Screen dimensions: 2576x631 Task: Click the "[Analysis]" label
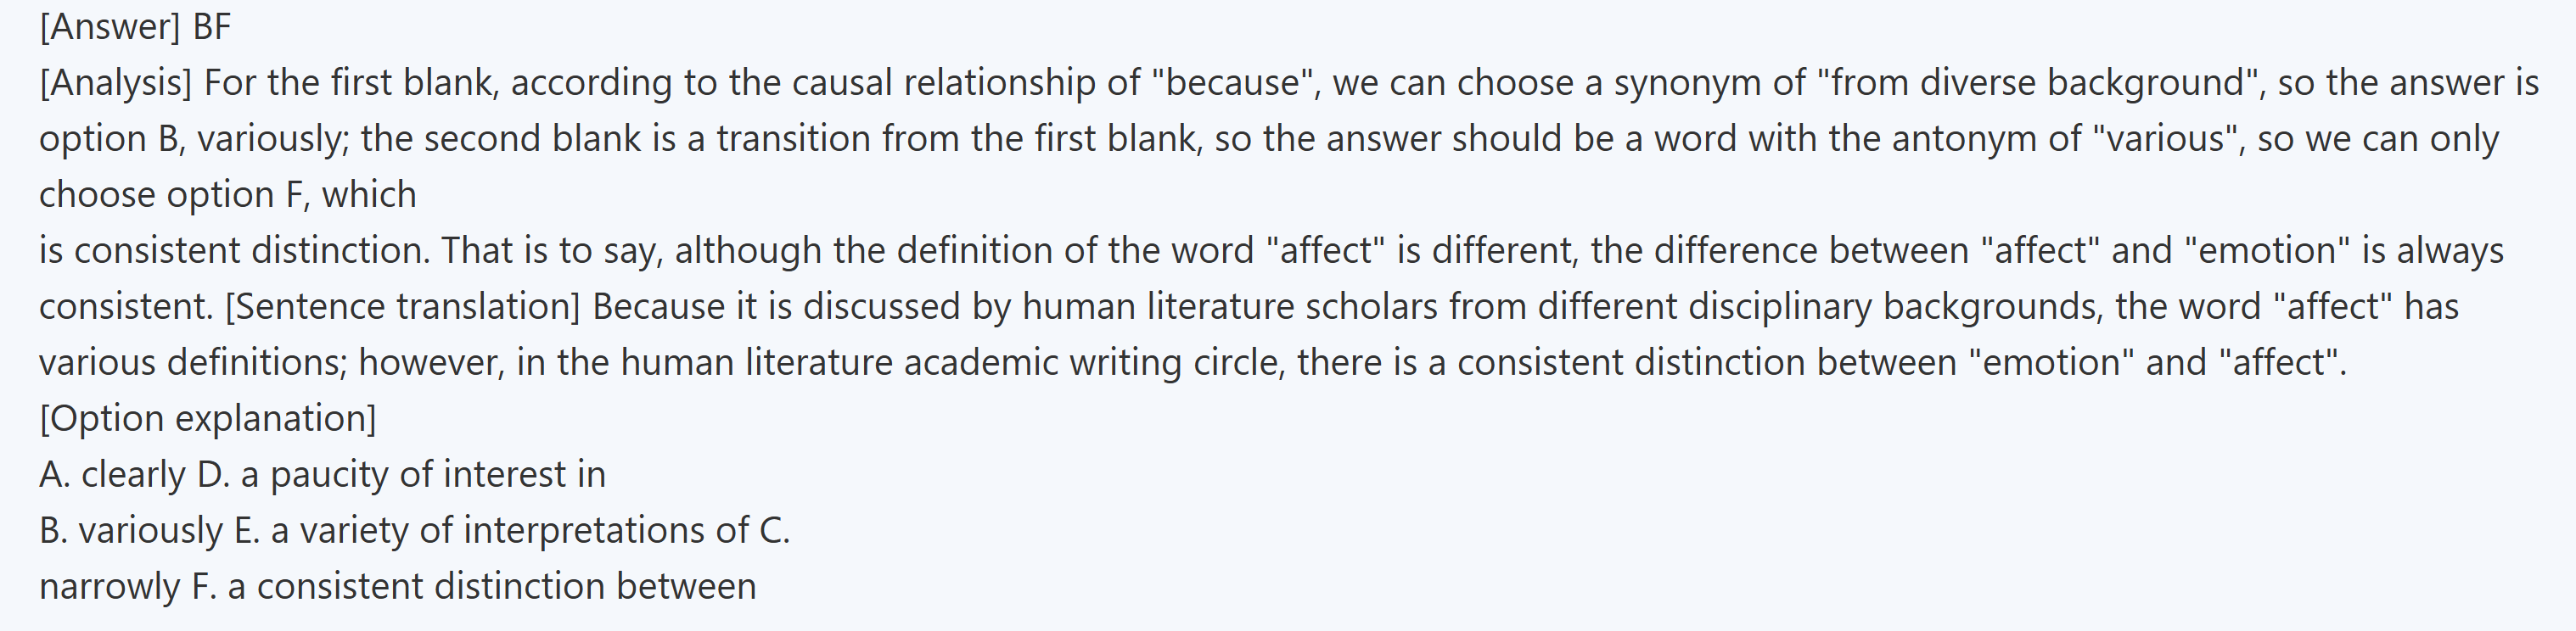click(115, 82)
